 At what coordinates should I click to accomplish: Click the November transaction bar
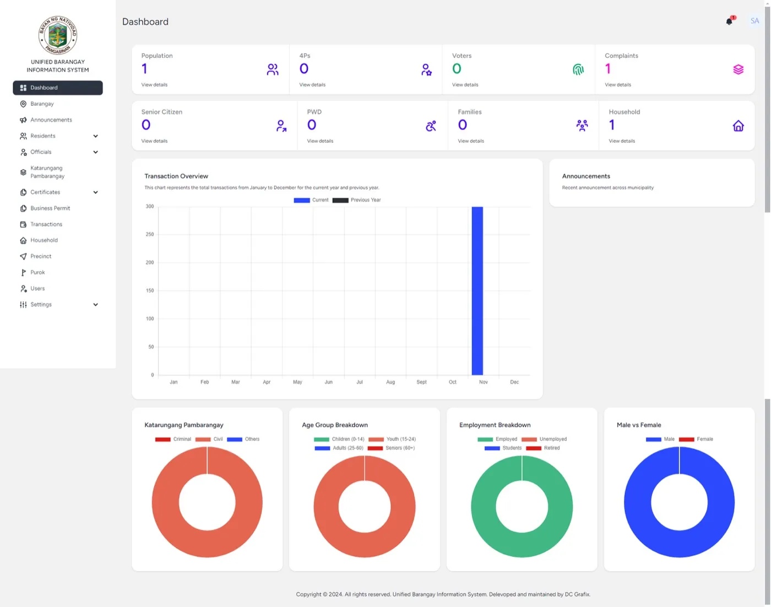tap(477, 291)
